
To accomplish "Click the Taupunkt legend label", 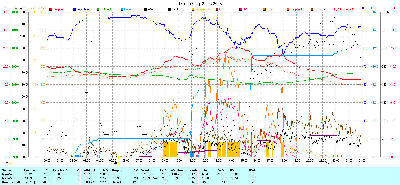I will tap(296, 9).
